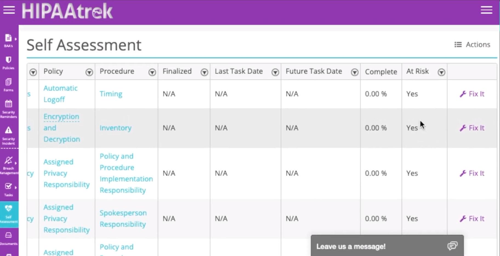This screenshot has width=500, height=256.
Task: Open Breach Management in the sidebar
Action: click(x=8, y=165)
